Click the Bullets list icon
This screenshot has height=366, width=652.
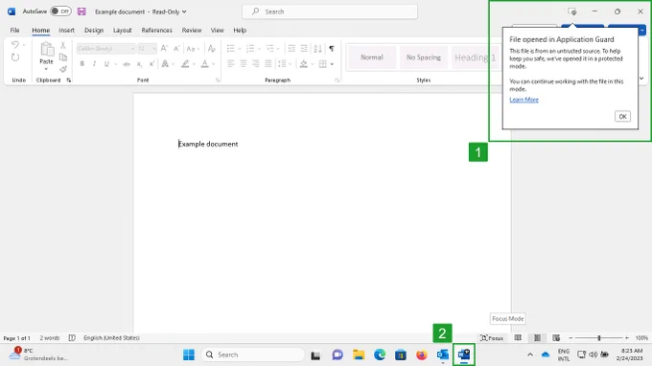tap(231, 49)
